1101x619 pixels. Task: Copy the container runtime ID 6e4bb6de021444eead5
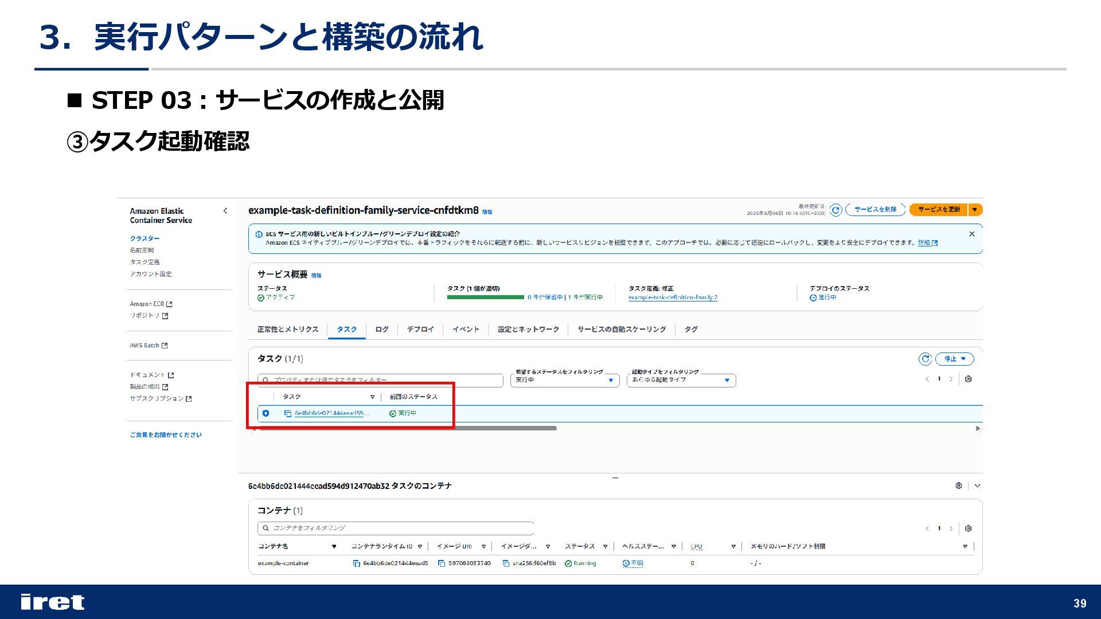[357, 563]
